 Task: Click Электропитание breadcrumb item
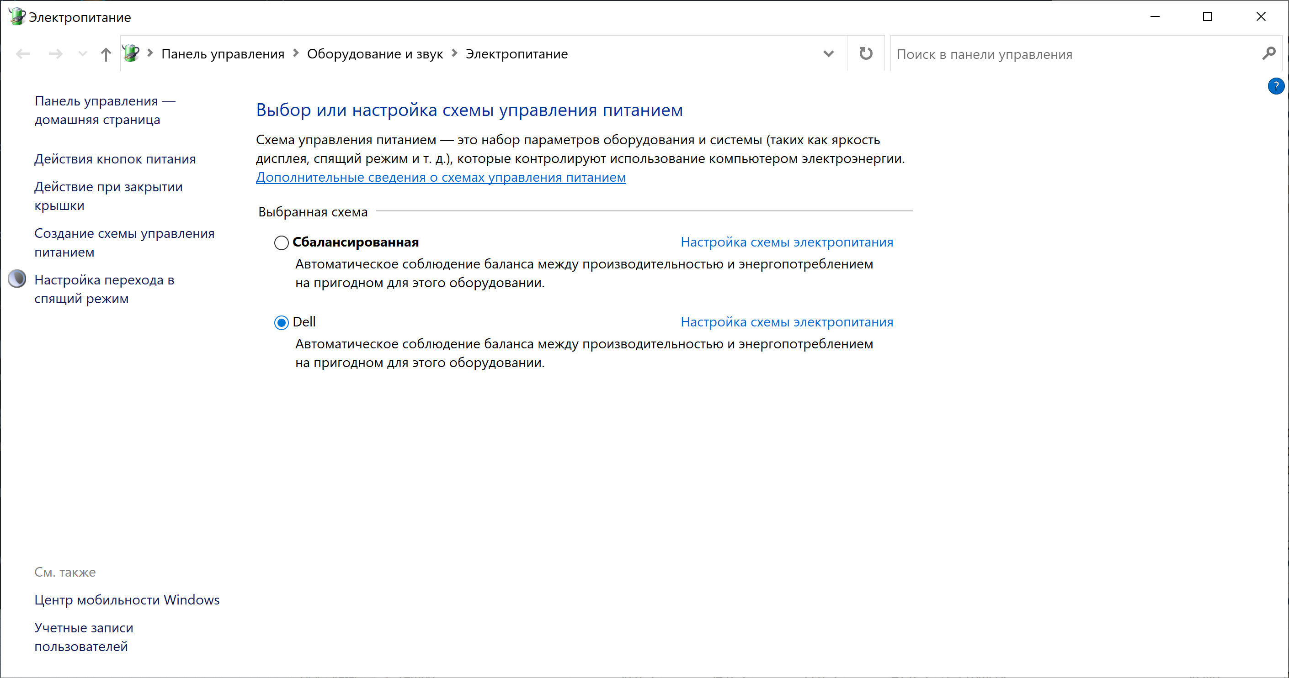(517, 54)
